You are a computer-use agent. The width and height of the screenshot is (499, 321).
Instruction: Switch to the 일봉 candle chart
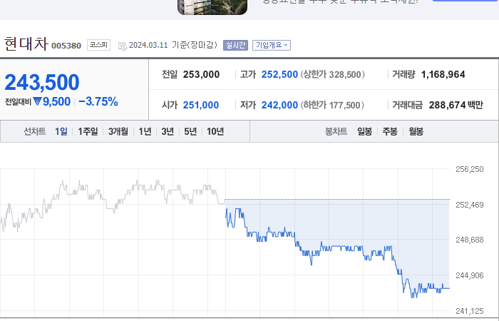(365, 131)
